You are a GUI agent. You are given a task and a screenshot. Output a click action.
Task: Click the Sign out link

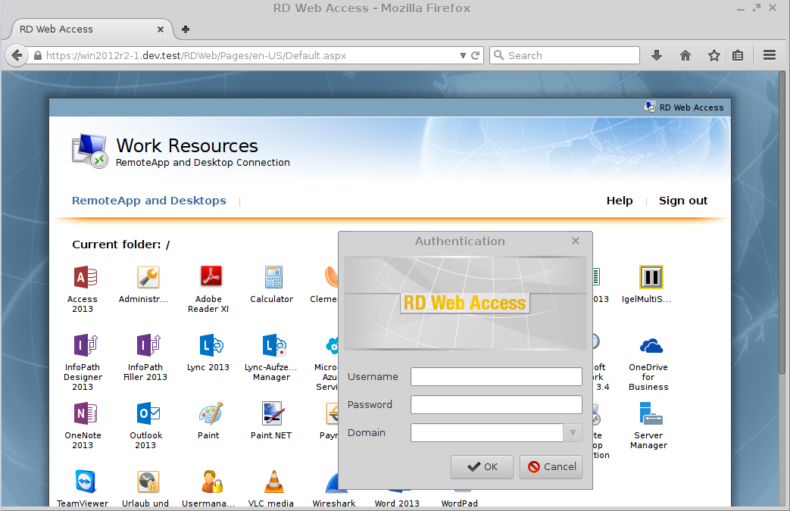click(x=682, y=201)
